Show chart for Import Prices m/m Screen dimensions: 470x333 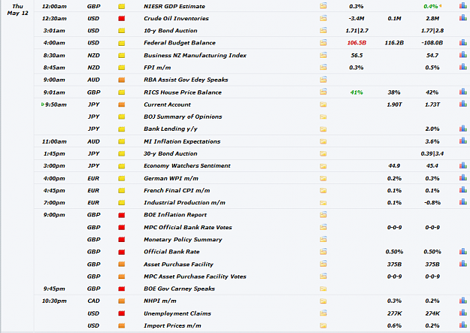pos(463,325)
